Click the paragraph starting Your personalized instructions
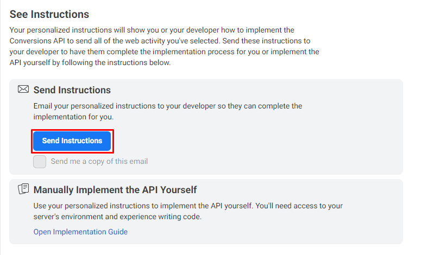The width and height of the screenshot is (422, 255). [x=165, y=46]
